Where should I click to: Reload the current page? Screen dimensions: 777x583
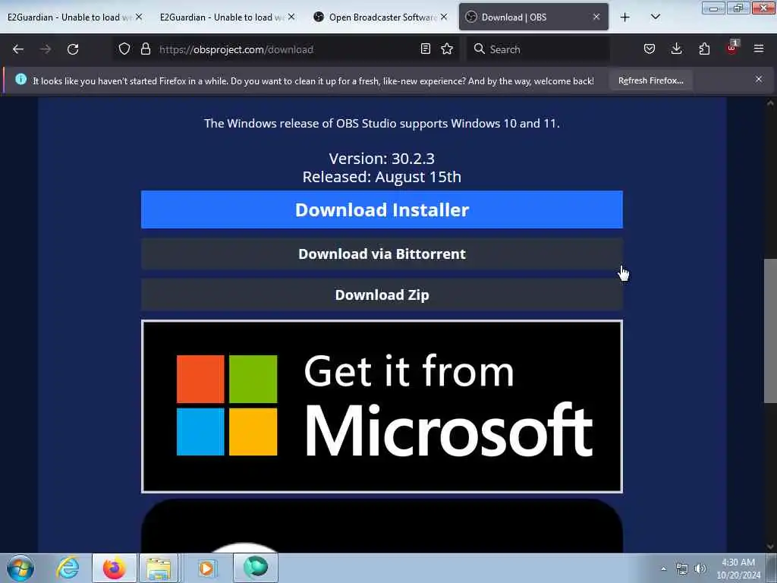pos(73,49)
